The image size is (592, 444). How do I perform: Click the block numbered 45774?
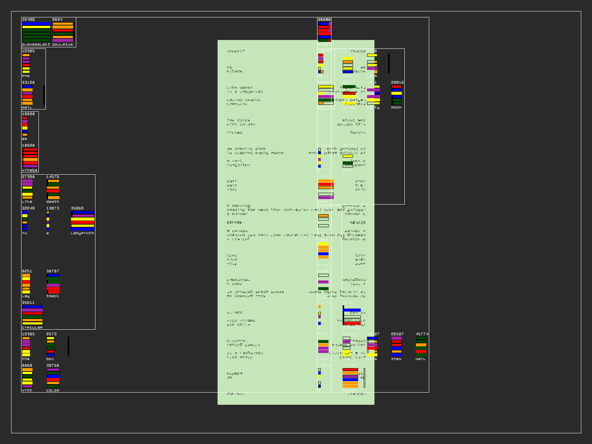(422, 346)
